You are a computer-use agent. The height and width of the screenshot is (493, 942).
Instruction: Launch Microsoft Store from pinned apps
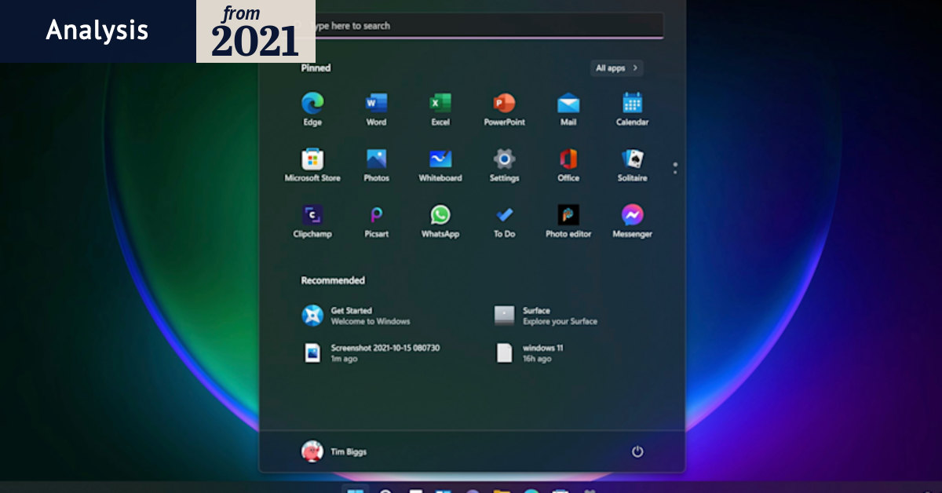pos(312,165)
